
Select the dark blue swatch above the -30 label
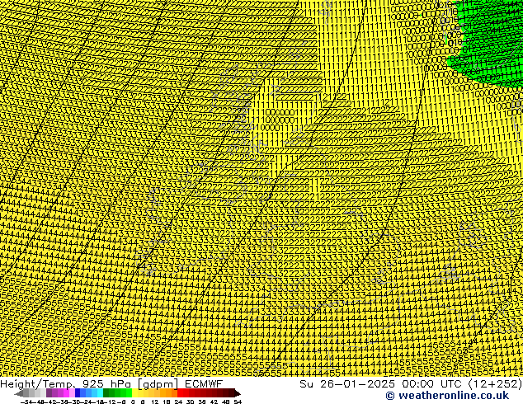tap(78, 392)
